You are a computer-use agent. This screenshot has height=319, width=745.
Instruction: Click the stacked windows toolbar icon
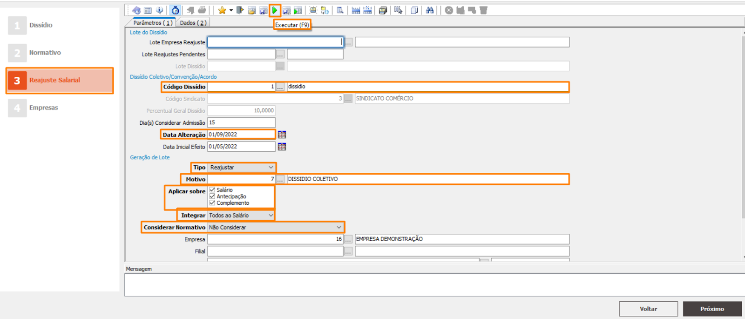click(x=383, y=10)
